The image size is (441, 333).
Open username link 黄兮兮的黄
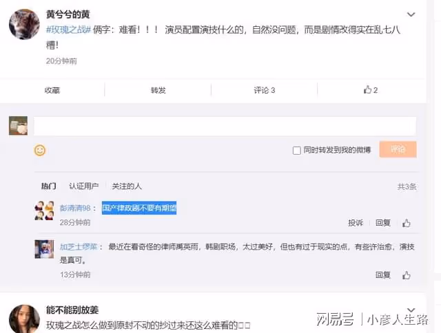tap(68, 14)
